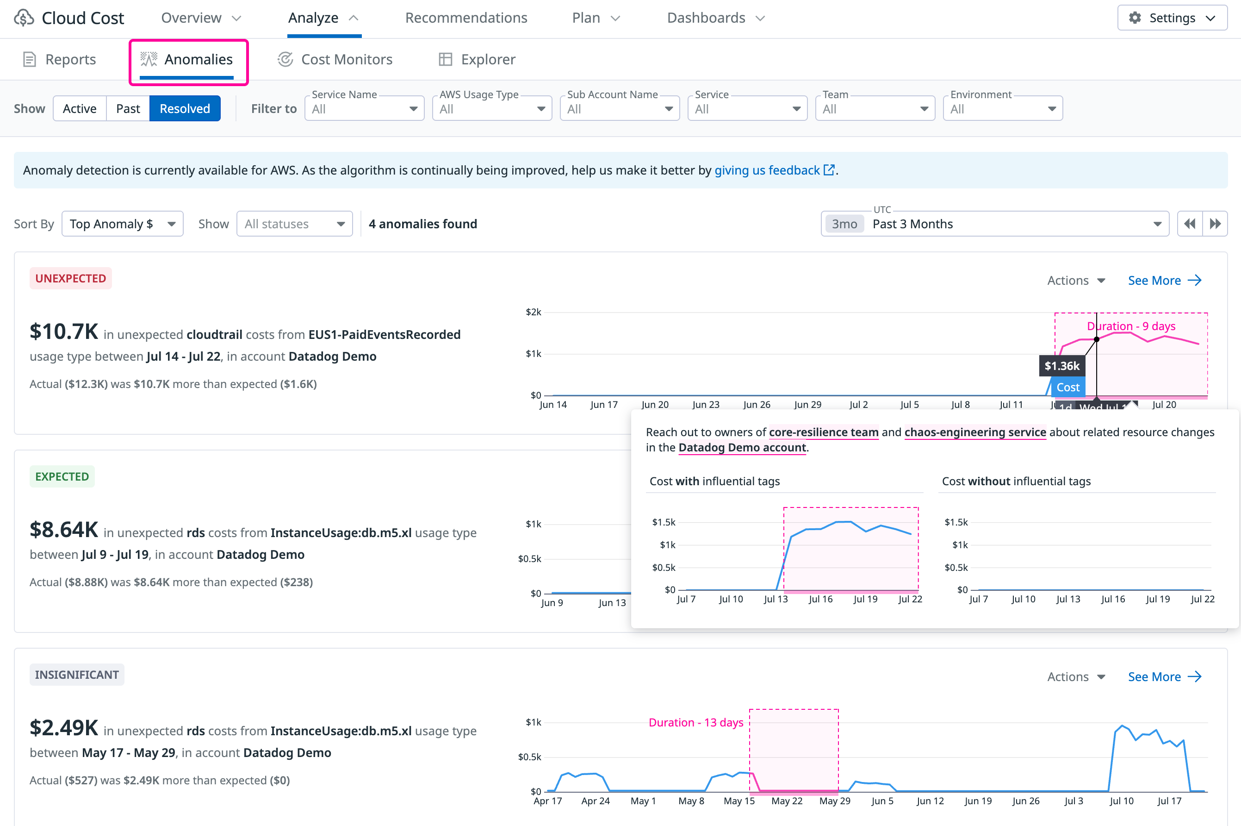Open the Service Name filter dropdown

(x=364, y=108)
